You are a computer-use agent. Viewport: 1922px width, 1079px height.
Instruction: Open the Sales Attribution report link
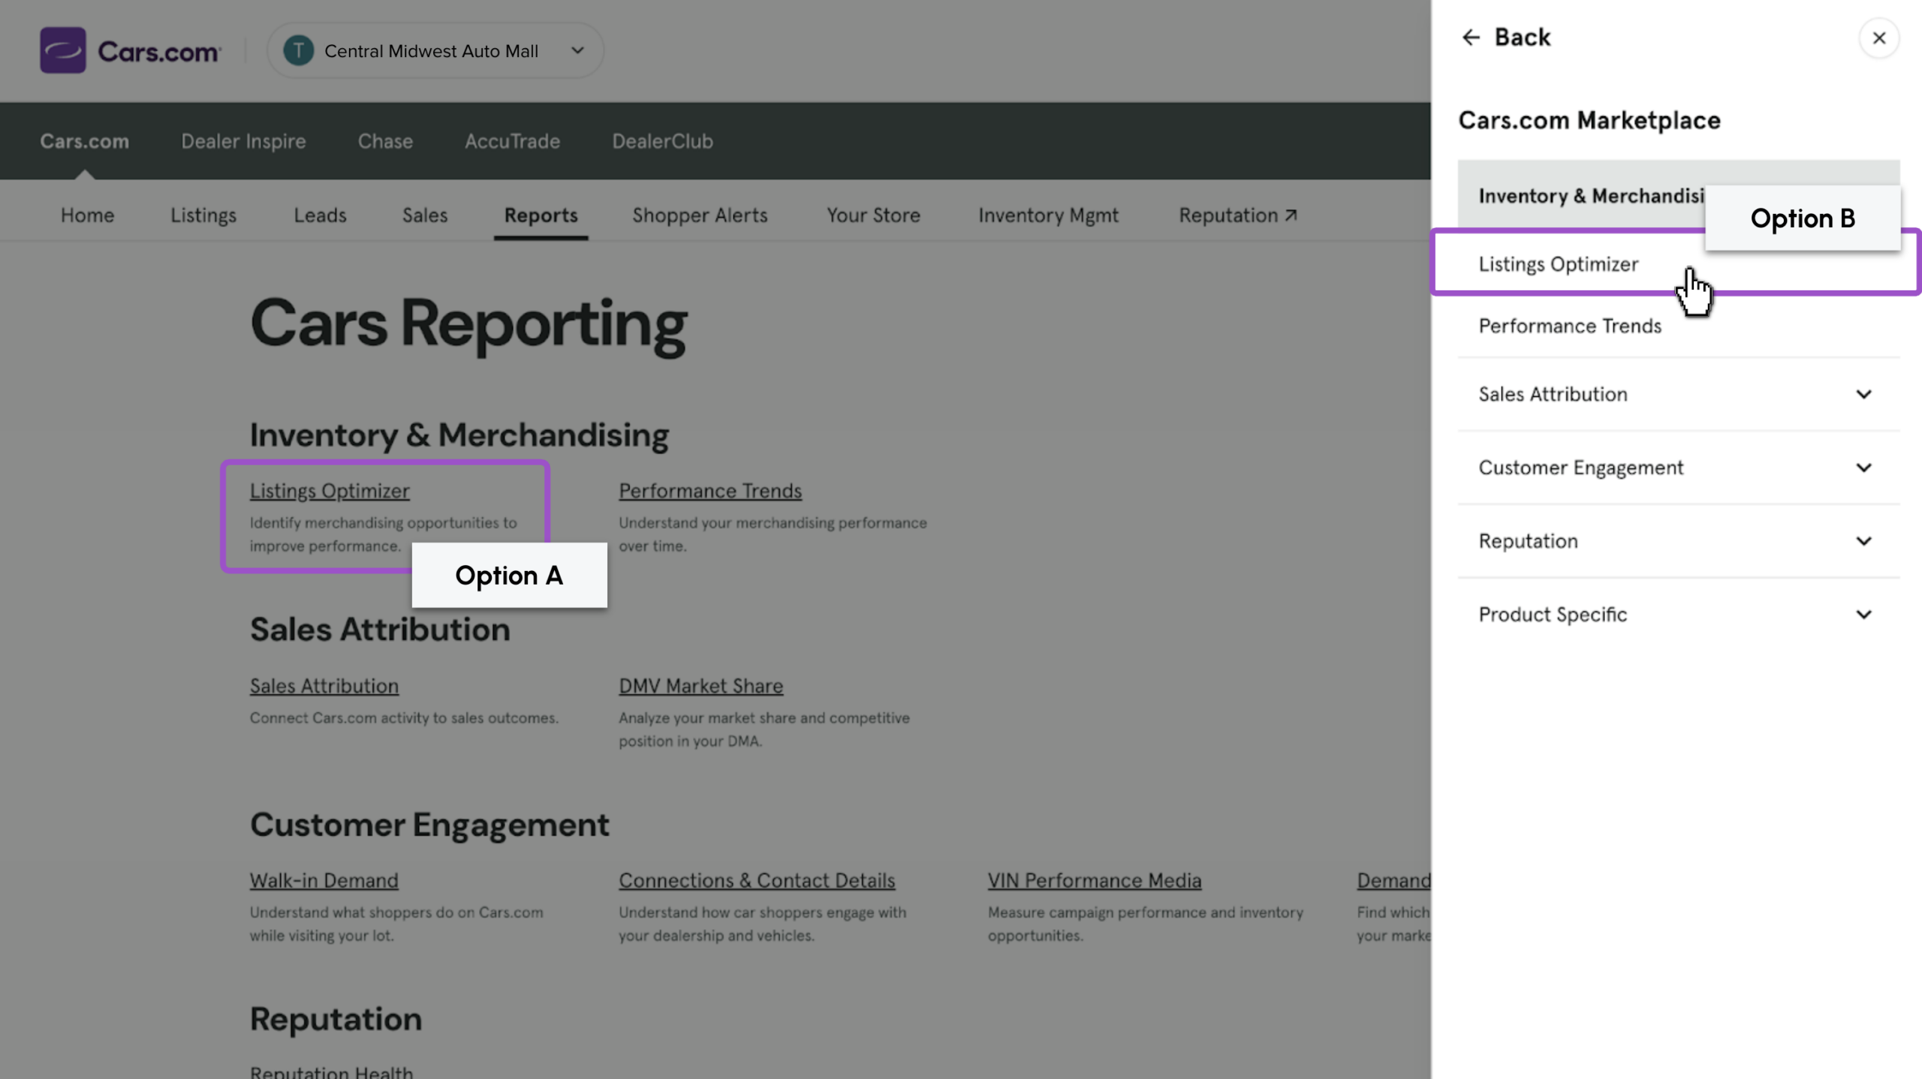pos(324,686)
